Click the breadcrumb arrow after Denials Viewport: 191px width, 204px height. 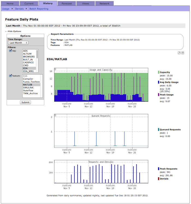tap(26, 9)
